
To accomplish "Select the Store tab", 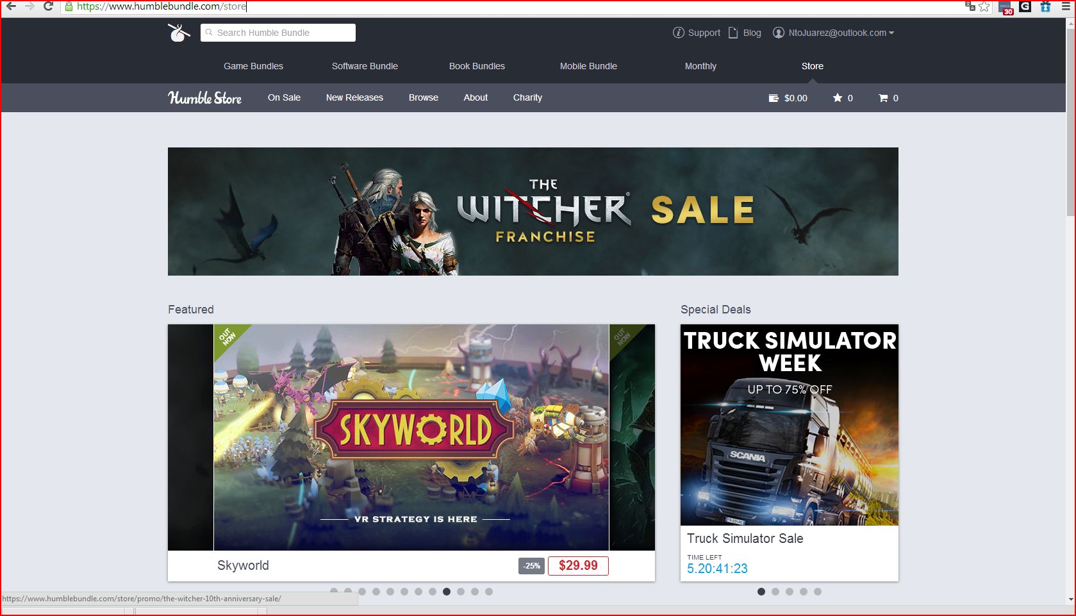I will 812,66.
